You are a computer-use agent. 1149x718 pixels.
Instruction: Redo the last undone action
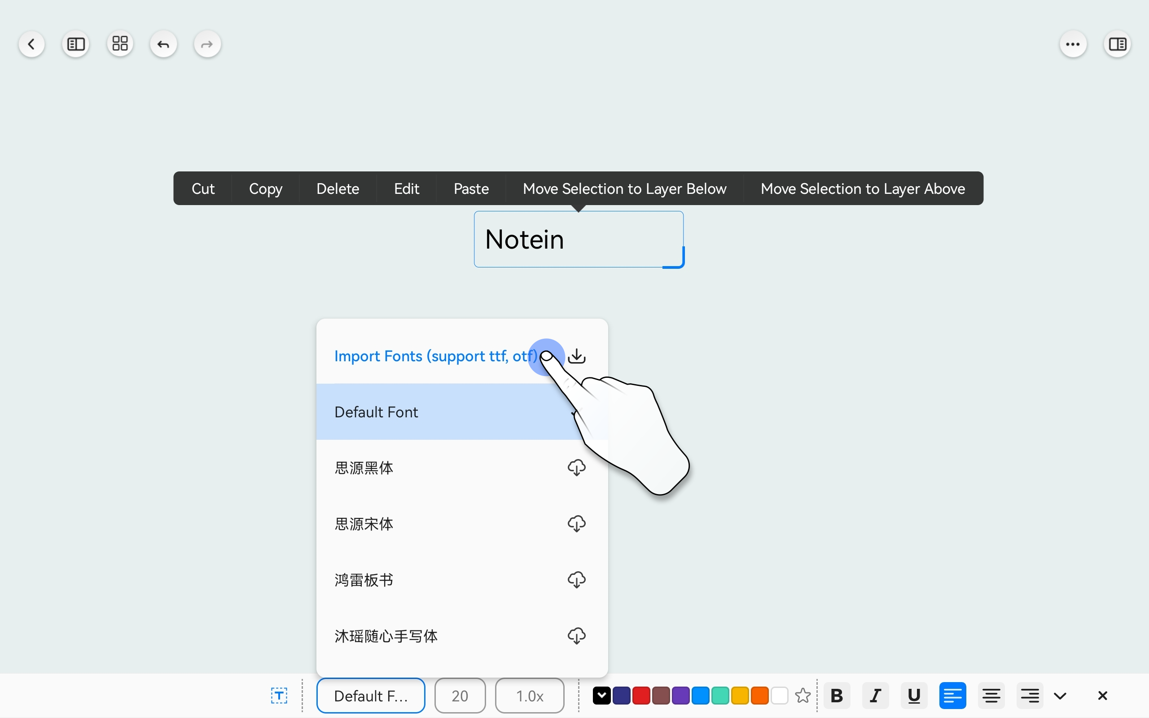207,44
